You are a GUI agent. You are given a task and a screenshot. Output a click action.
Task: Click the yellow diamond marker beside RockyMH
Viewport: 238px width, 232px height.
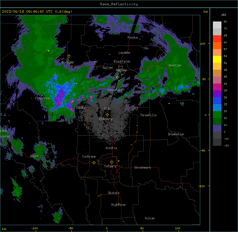point(69,56)
